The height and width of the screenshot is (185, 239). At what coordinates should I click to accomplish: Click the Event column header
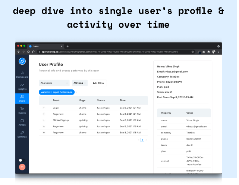[56, 101]
